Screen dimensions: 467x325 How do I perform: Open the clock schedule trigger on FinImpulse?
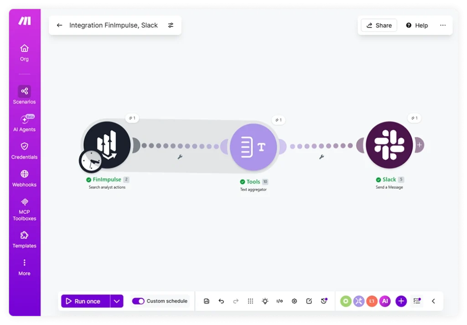point(91,161)
